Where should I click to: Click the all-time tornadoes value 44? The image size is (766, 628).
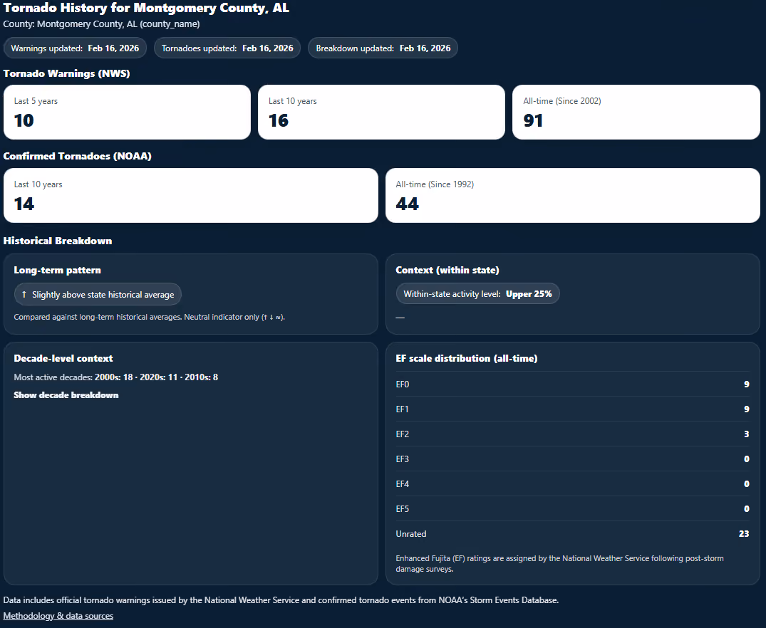(408, 204)
